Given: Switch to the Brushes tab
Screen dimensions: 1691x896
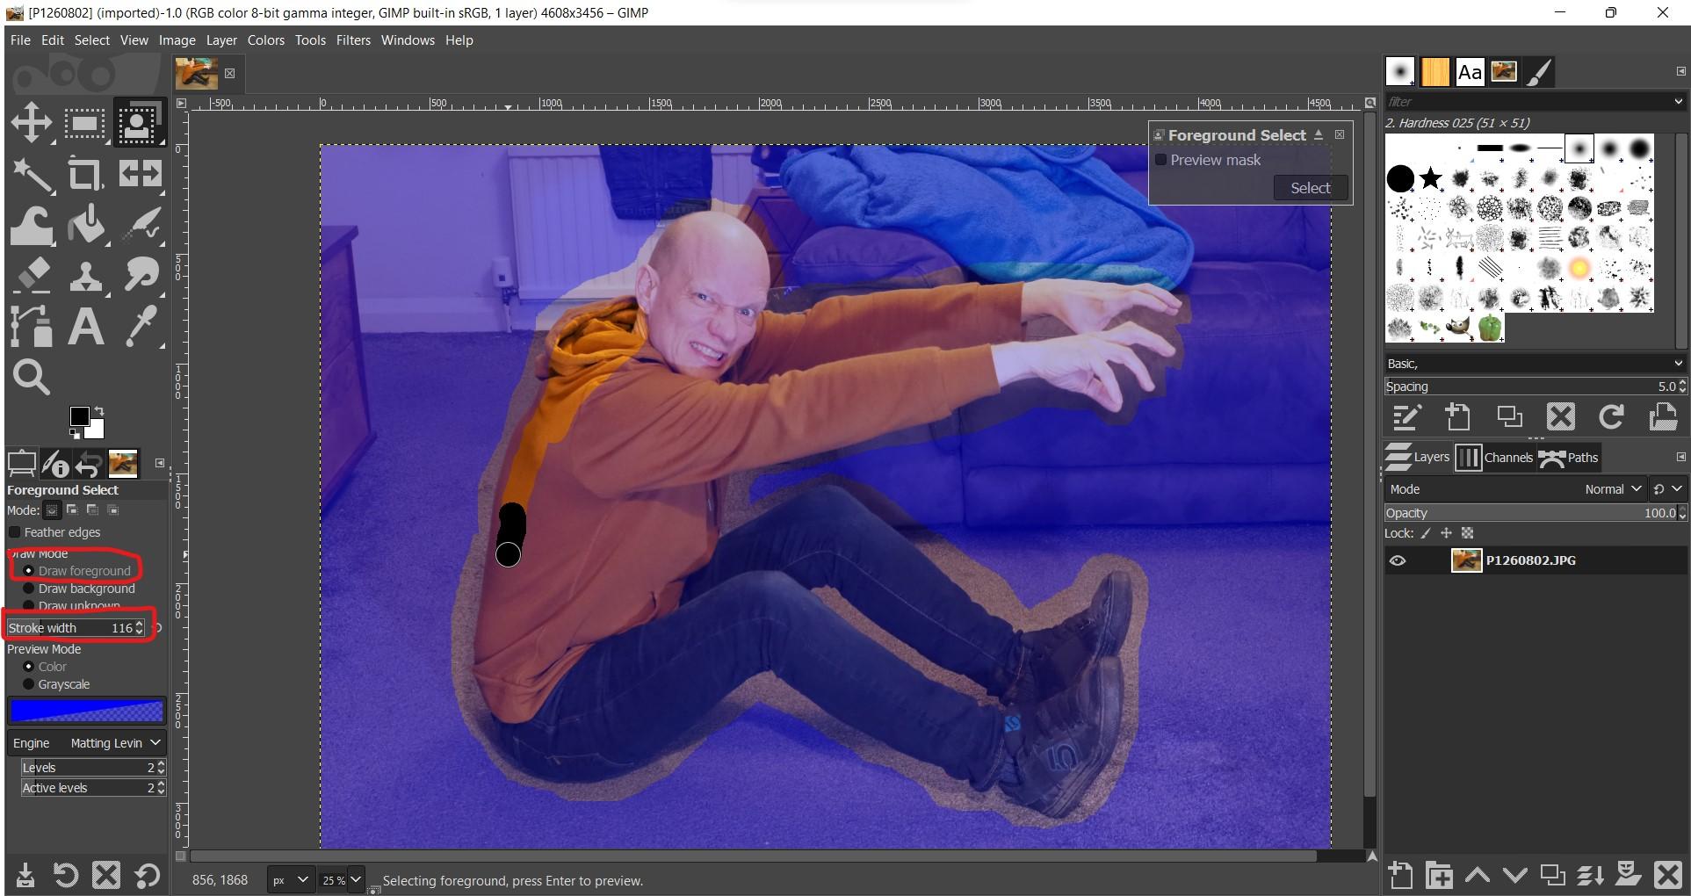Looking at the screenshot, I should click(x=1399, y=72).
